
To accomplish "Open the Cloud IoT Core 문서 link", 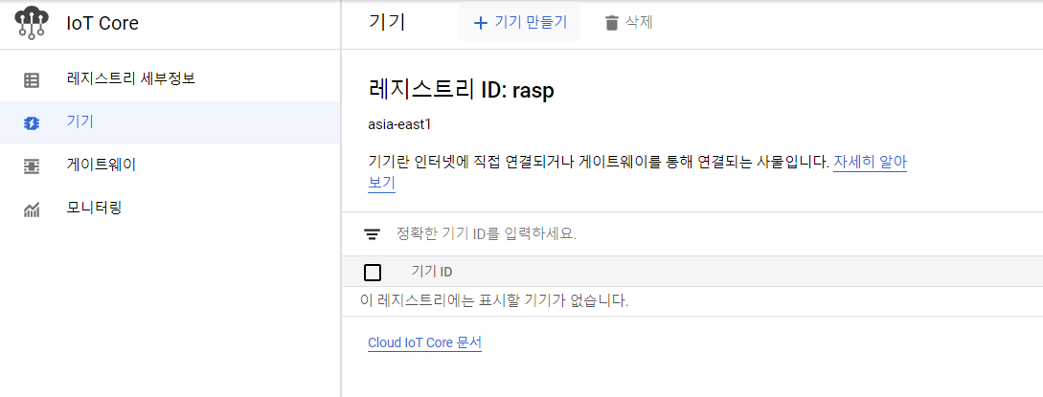I will [424, 343].
